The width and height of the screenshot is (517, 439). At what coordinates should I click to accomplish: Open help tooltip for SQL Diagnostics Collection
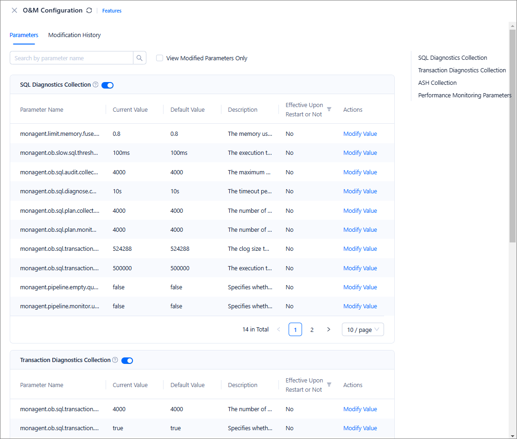(95, 85)
